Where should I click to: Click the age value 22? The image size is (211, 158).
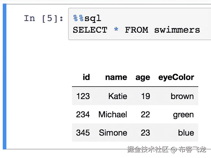coord(145,114)
